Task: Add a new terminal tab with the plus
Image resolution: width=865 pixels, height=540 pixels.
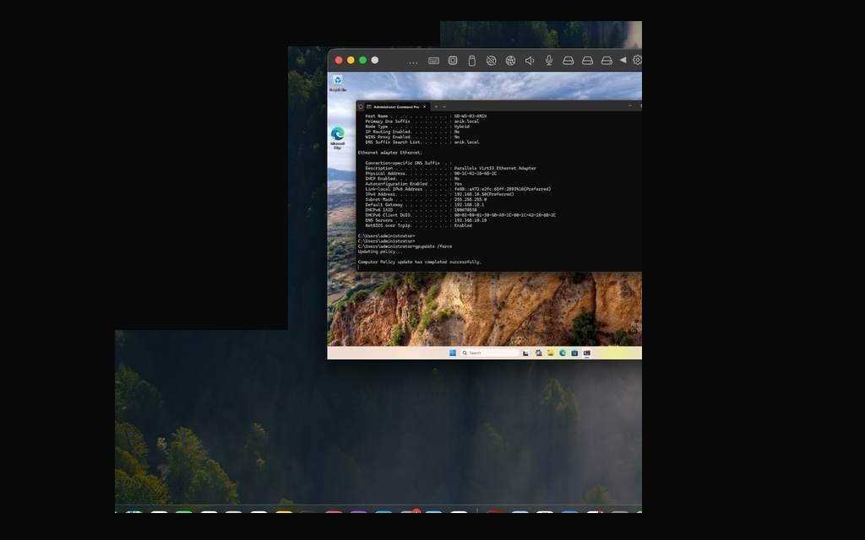Action: coord(436,107)
